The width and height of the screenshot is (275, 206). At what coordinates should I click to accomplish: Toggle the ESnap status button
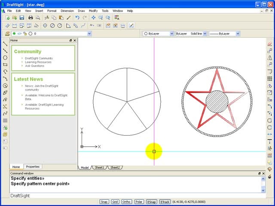pyautogui.click(x=152, y=202)
